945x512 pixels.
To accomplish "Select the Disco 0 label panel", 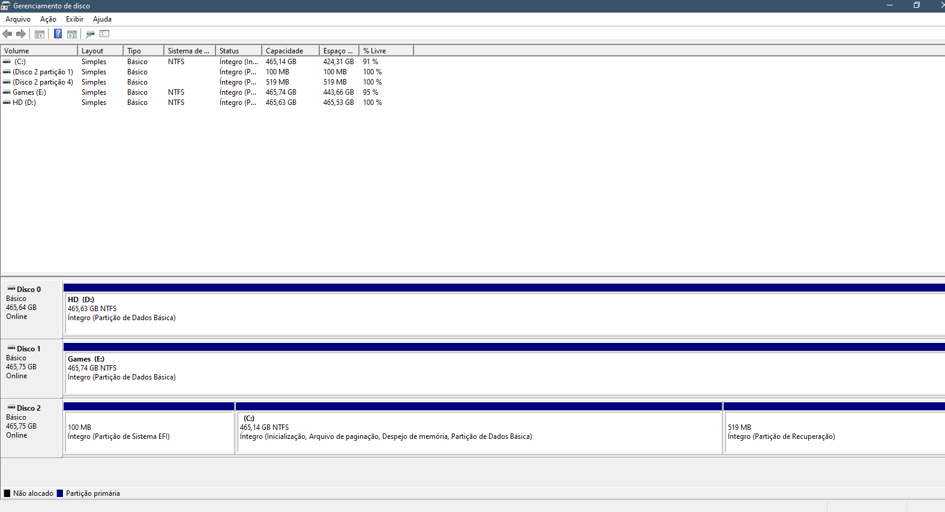I will pos(32,309).
